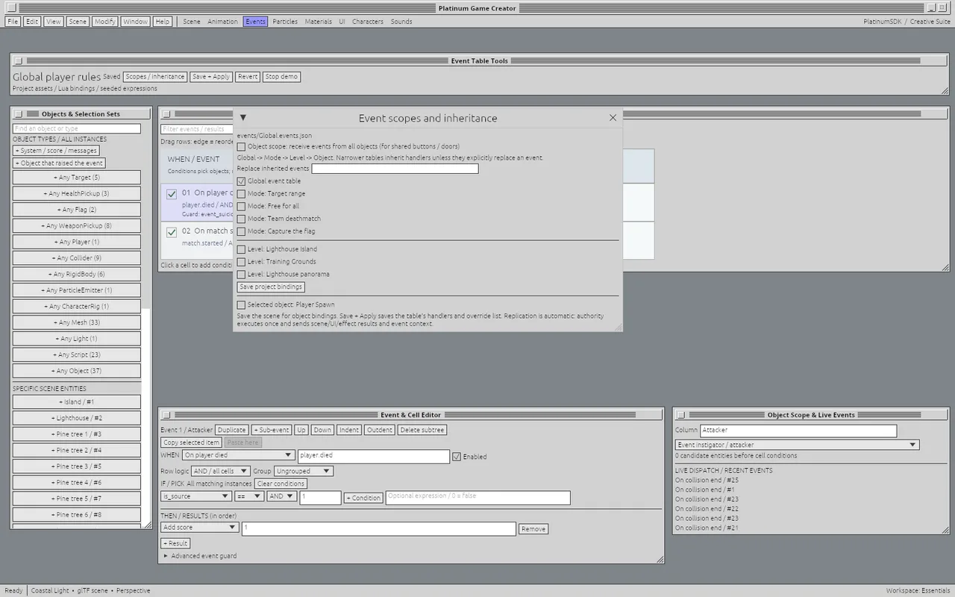This screenshot has height=597, width=955.
Task: Open the Add score result dropdown
Action: click(200, 528)
